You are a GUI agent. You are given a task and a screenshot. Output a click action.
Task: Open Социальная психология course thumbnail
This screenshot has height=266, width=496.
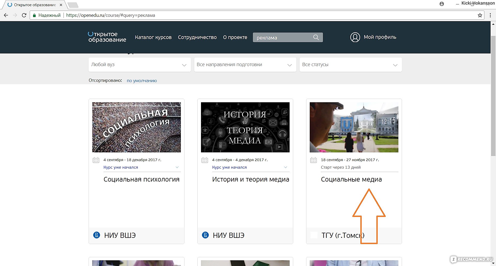pos(136,127)
